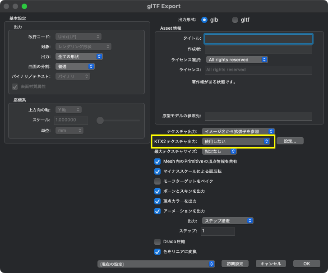Click the キャンセル button

271,264
